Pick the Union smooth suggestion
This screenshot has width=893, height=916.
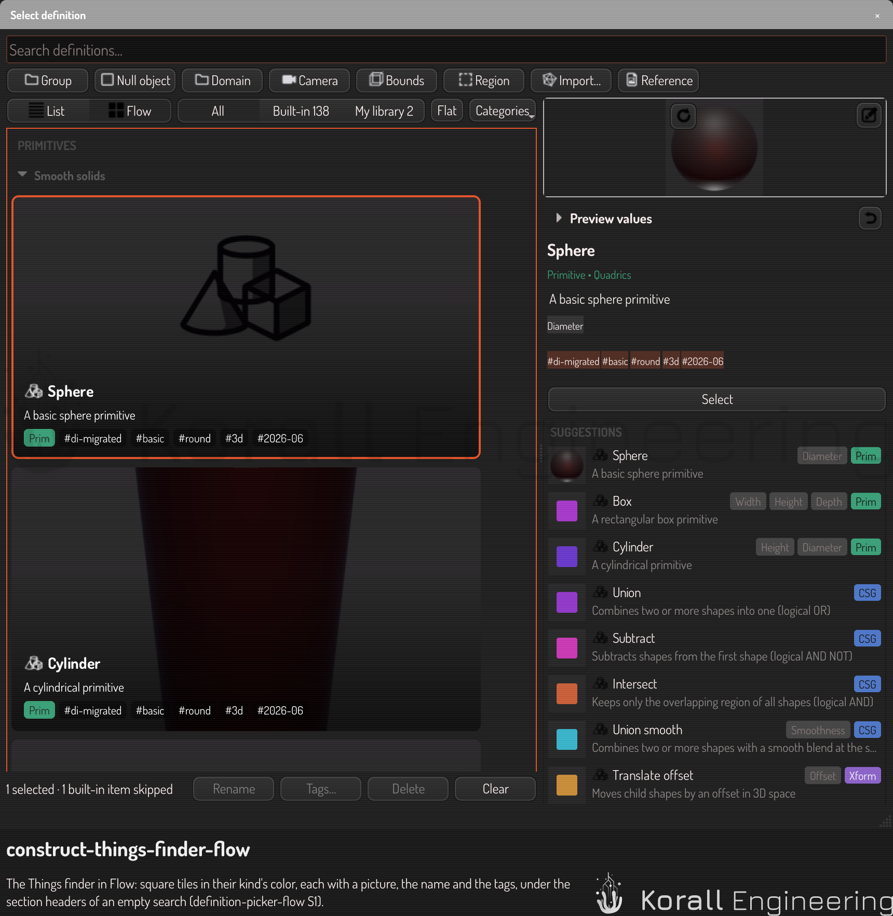[x=716, y=738]
